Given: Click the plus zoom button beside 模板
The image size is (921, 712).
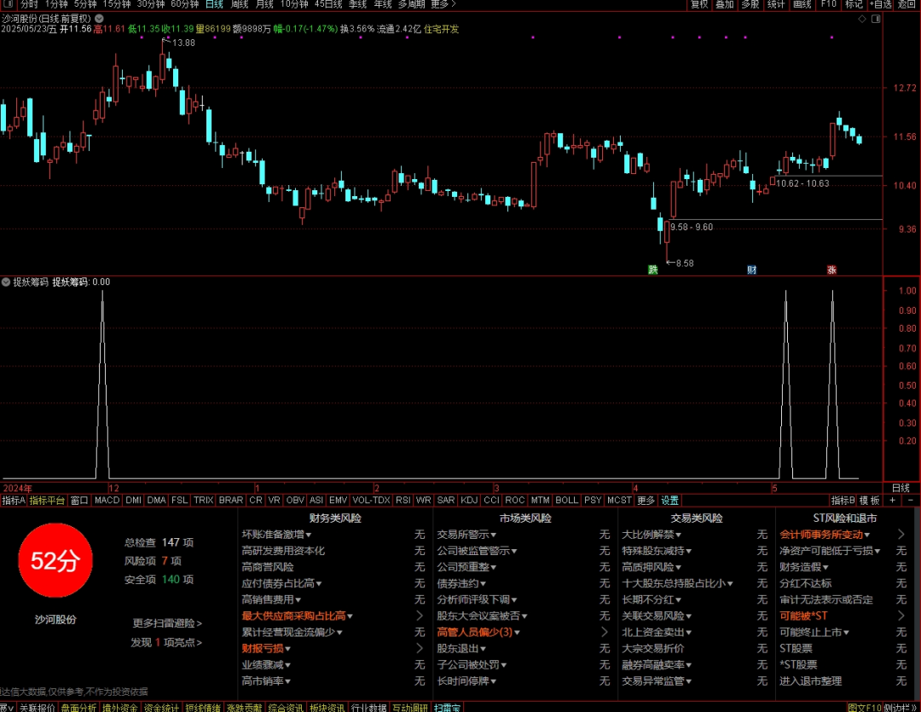Looking at the screenshot, I should 892,501.
